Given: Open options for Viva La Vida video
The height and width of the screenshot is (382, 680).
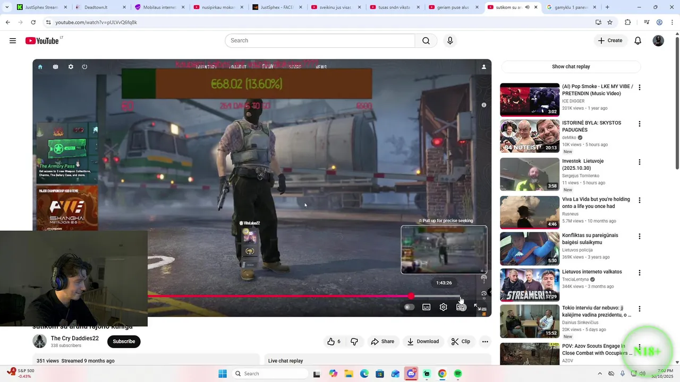Looking at the screenshot, I should point(640,201).
